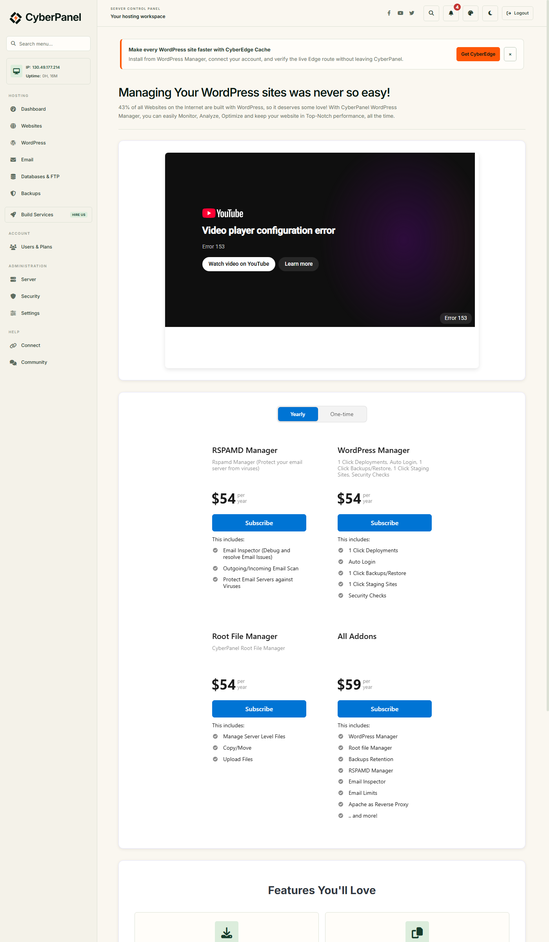This screenshot has width=549, height=942.
Task: Open WordPress in the sidebar
Action: pos(48,143)
